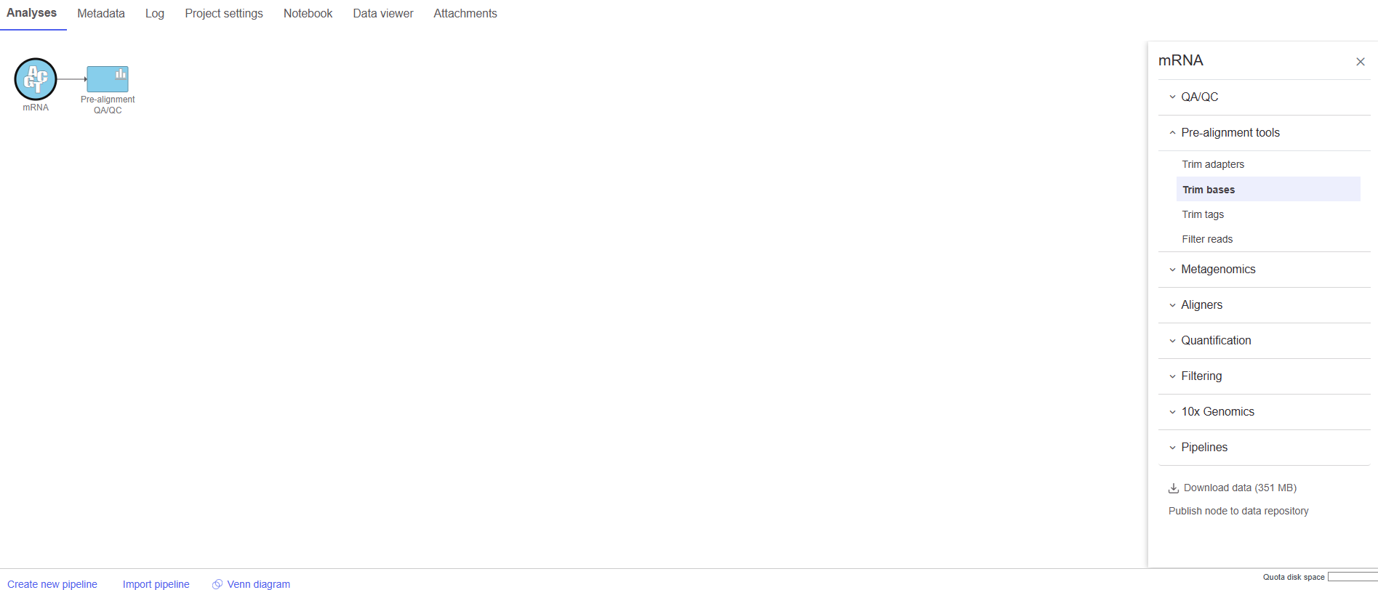The image size is (1378, 590).
Task: Close the mRNA side panel
Action: coord(1360,62)
